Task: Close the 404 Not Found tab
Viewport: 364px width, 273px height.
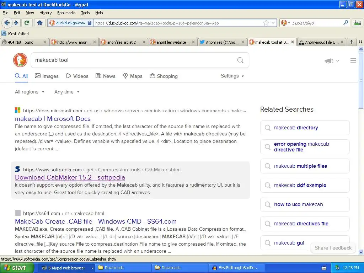Action: [x=45, y=42]
